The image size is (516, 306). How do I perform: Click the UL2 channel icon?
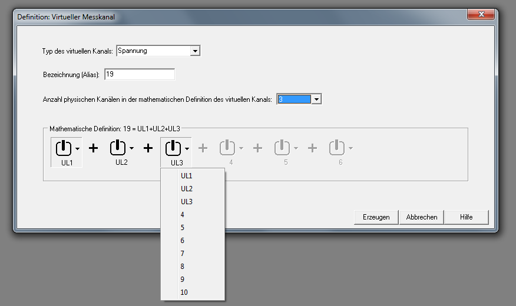[118, 148]
